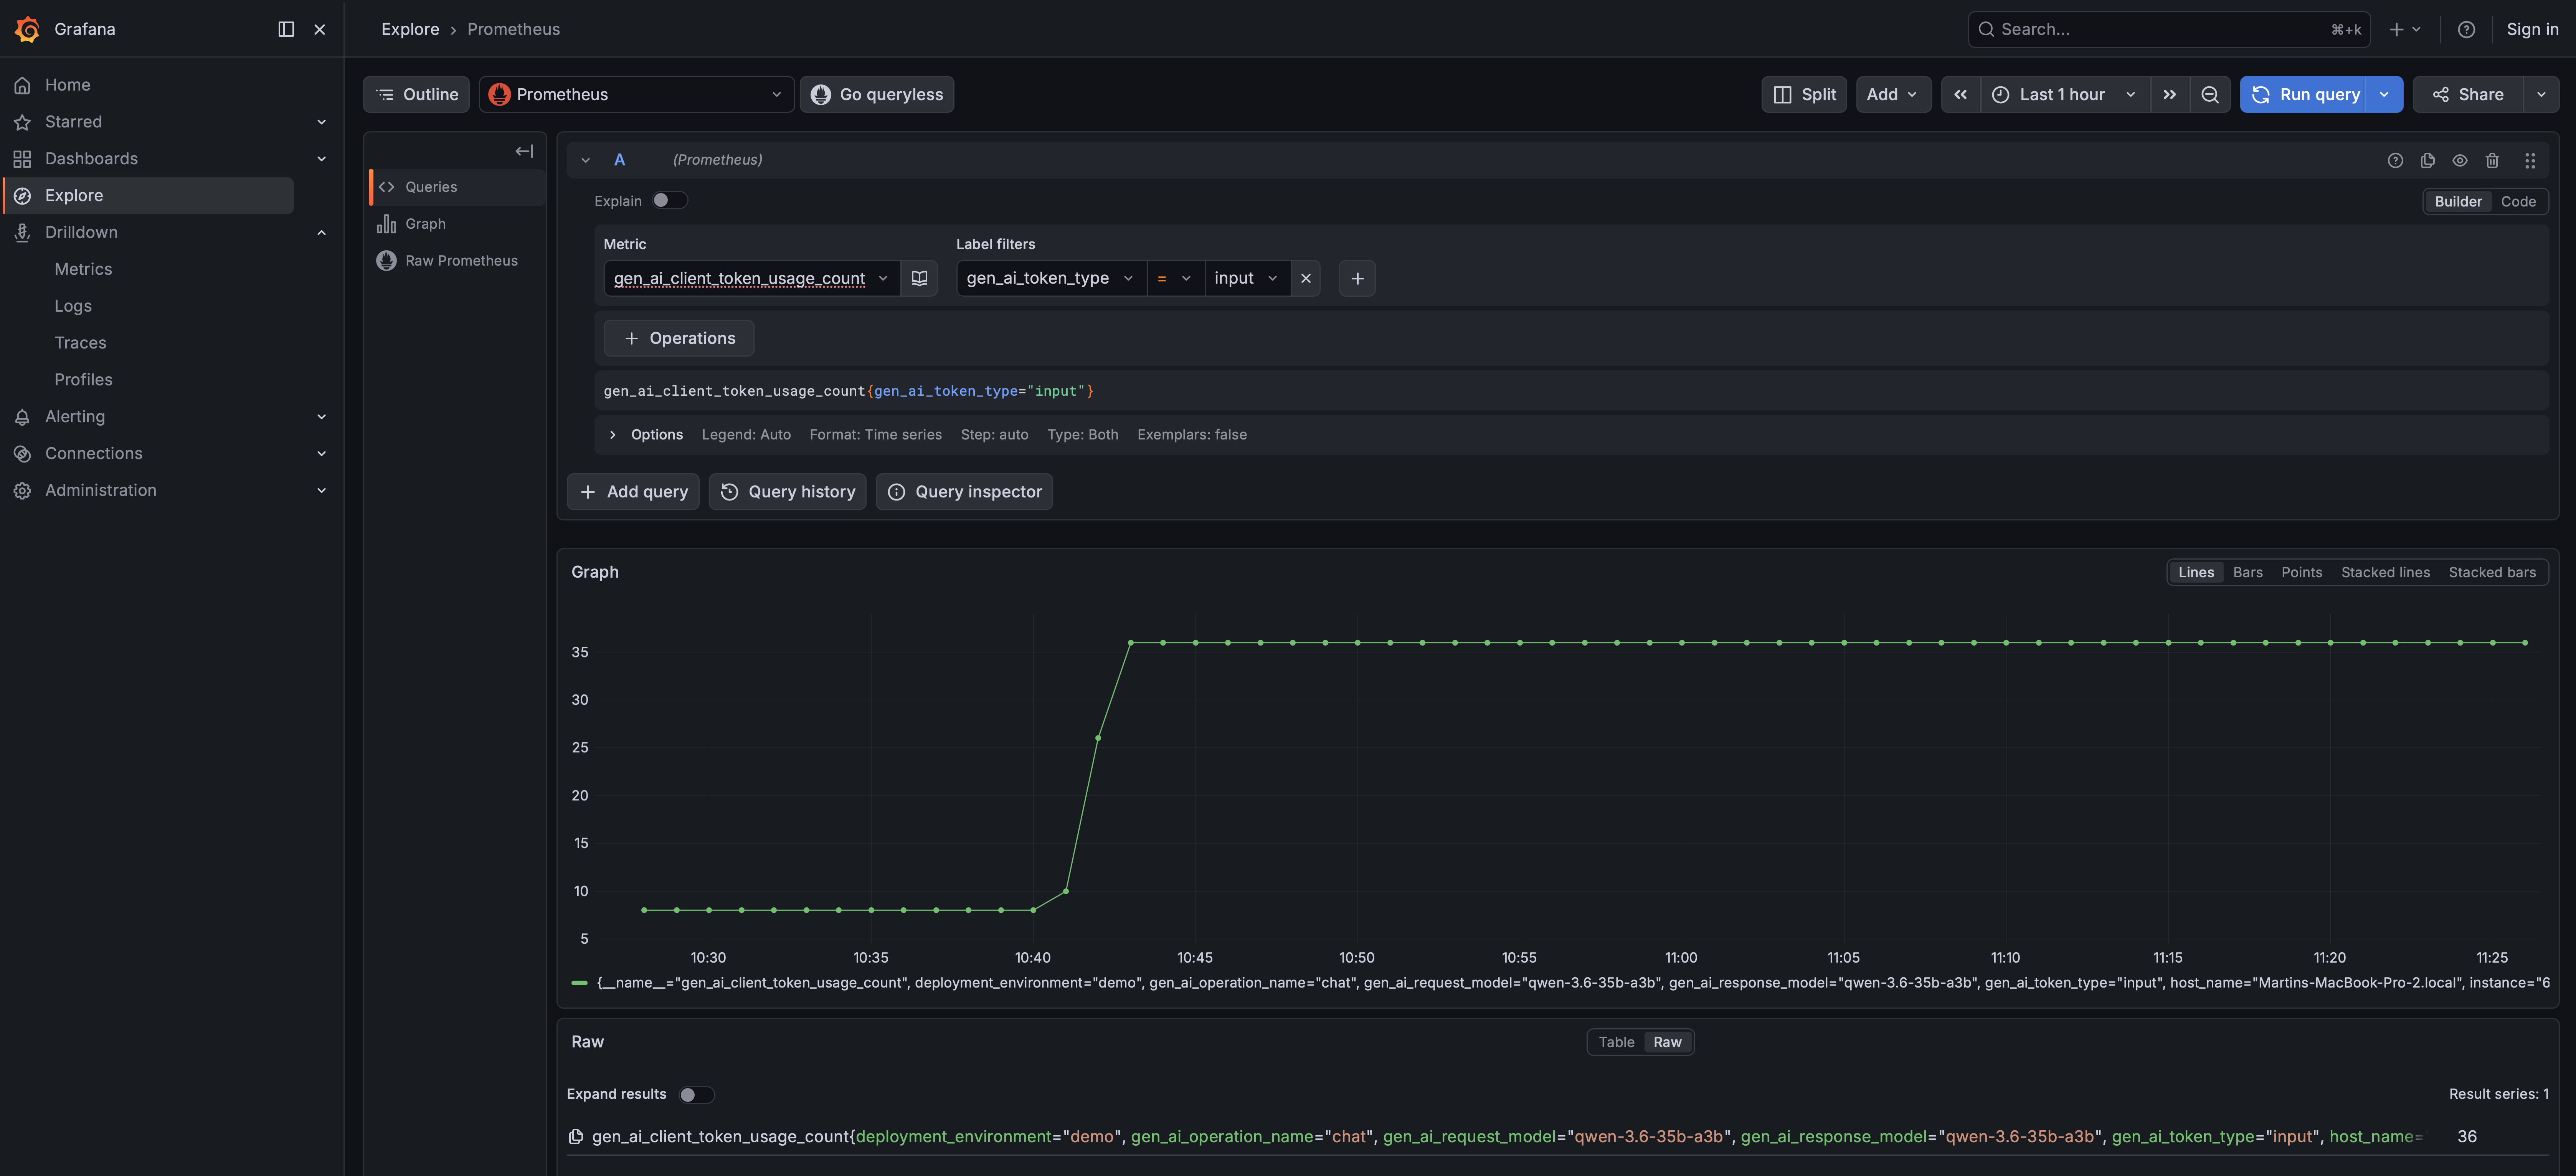The image size is (2576, 1176).
Task: Switch query editor to Code mode
Action: click(2518, 201)
